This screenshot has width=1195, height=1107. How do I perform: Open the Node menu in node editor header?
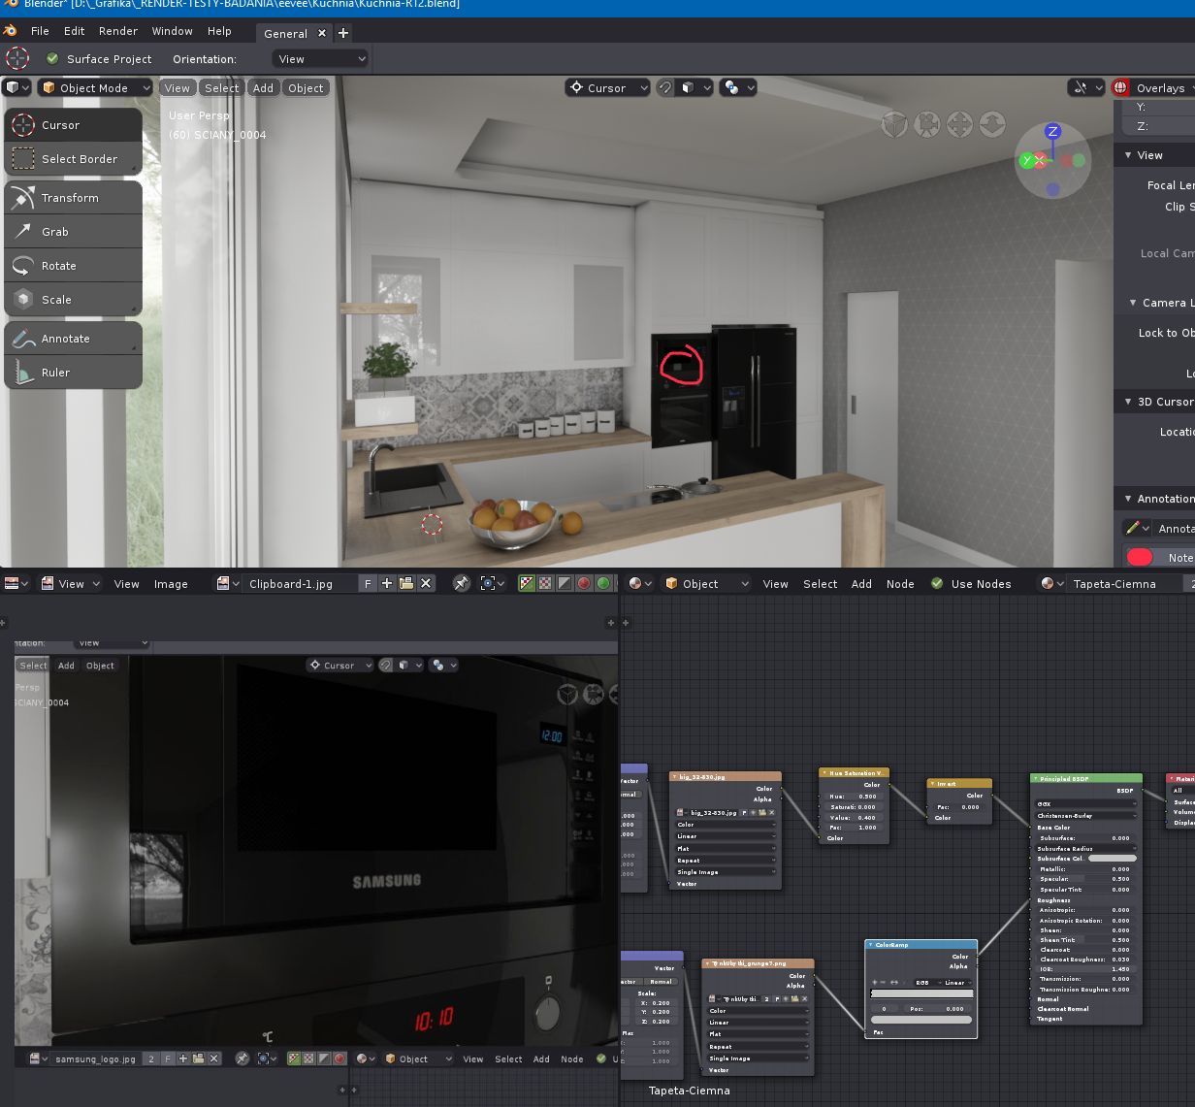click(x=900, y=583)
